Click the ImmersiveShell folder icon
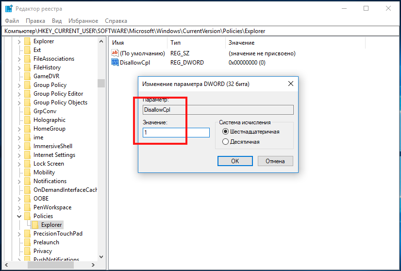The image size is (401, 271). tap(27, 146)
